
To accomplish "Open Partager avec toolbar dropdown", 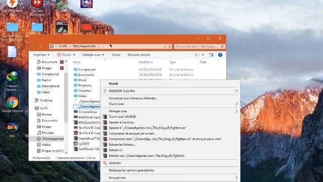I will click(x=93, y=55).
